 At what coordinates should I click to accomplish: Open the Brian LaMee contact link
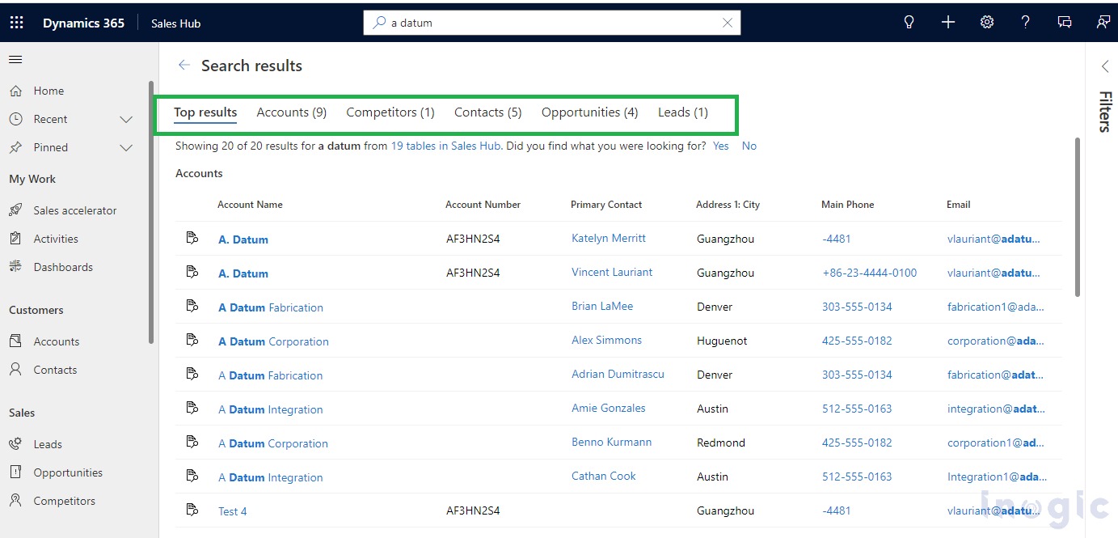click(x=602, y=307)
